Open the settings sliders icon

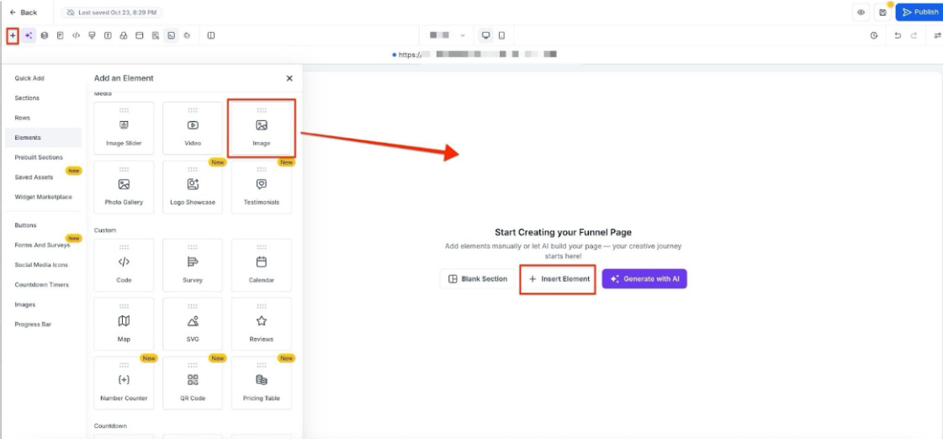tap(938, 35)
